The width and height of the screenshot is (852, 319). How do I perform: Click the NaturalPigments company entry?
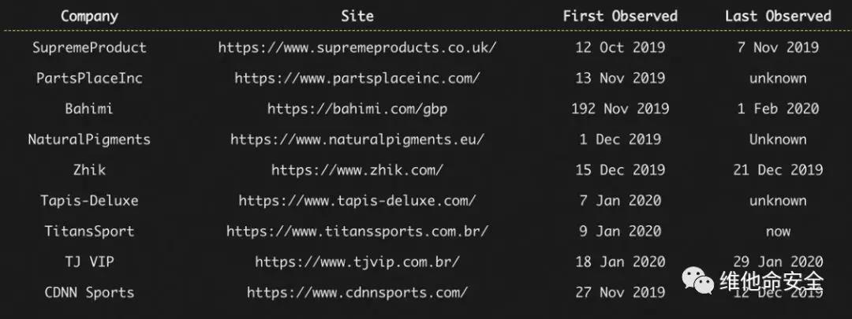[89, 139]
